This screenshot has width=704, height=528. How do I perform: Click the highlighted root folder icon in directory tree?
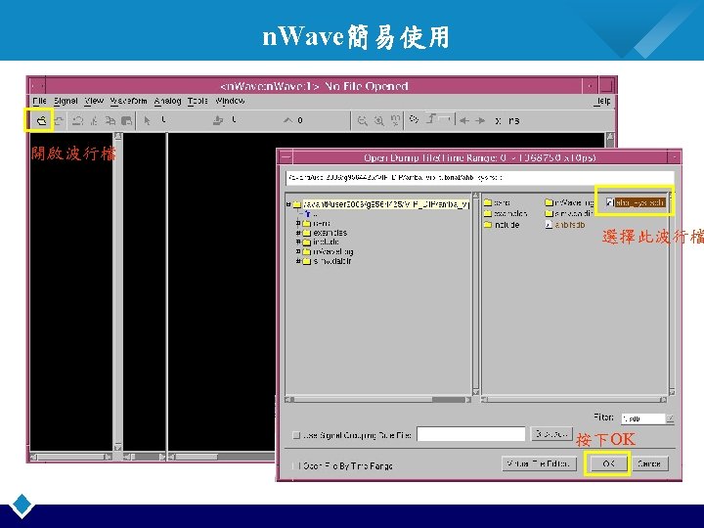pos(297,204)
